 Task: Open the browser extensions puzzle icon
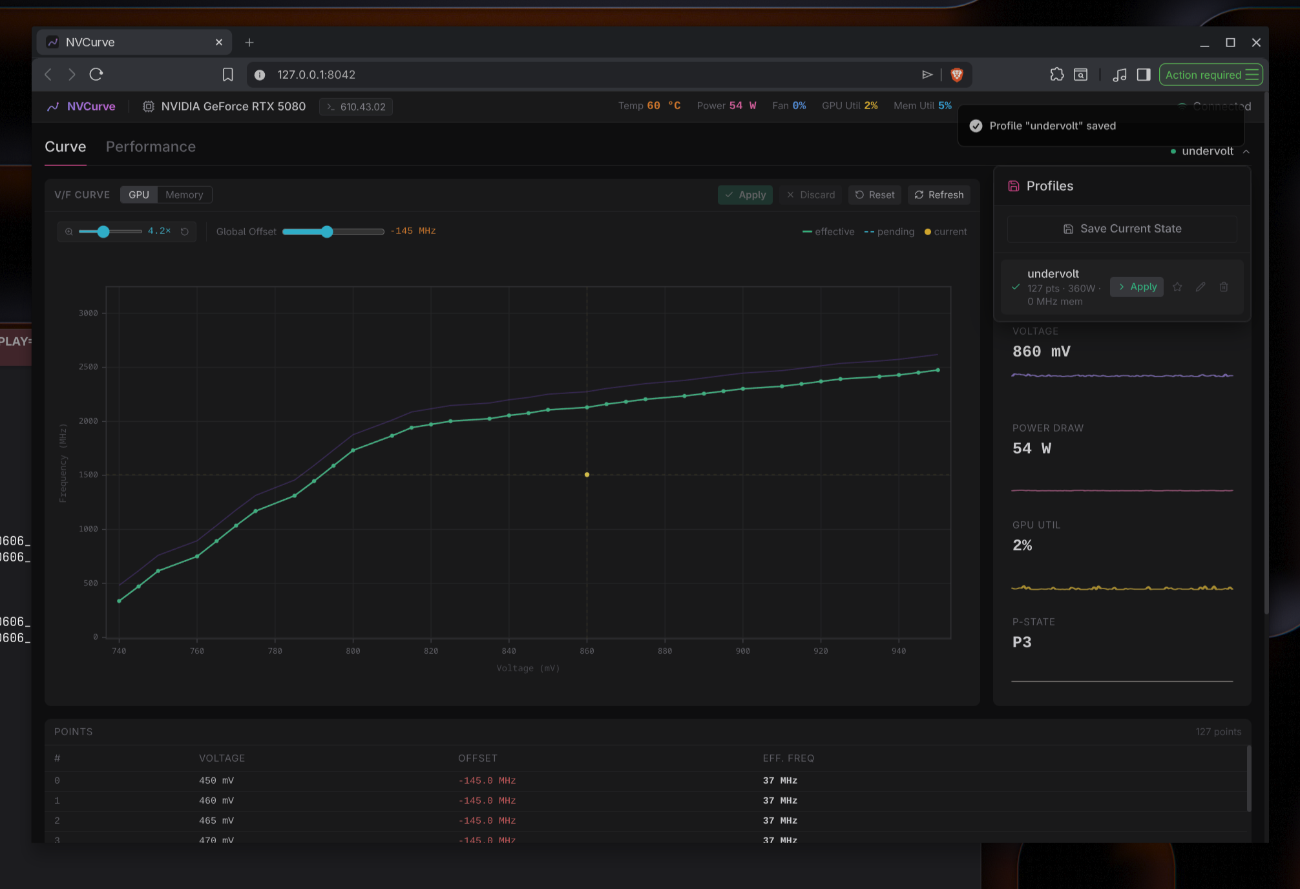coord(1056,75)
